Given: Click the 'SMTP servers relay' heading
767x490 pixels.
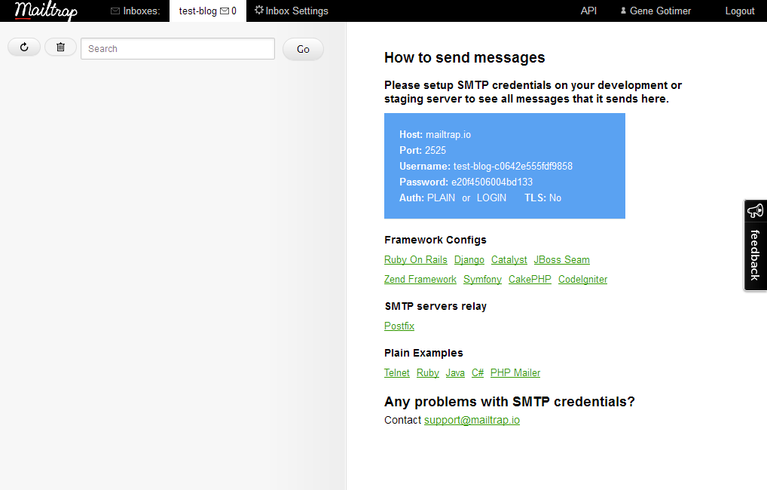Looking at the screenshot, I should pos(435,306).
